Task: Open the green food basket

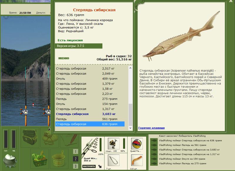Action: (40, 159)
